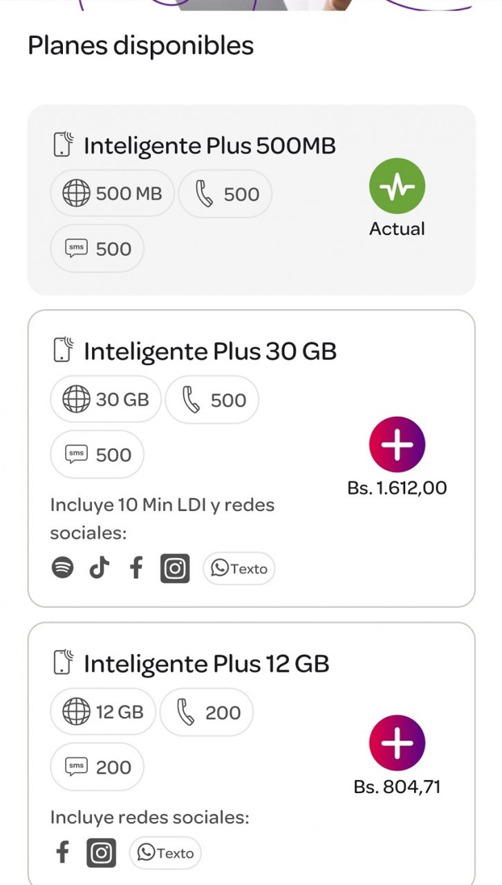Image resolution: width=502 pixels, height=885 pixels.
Task: Tap the Facebook icon in 12 GB plan
Action: [63, 853]
